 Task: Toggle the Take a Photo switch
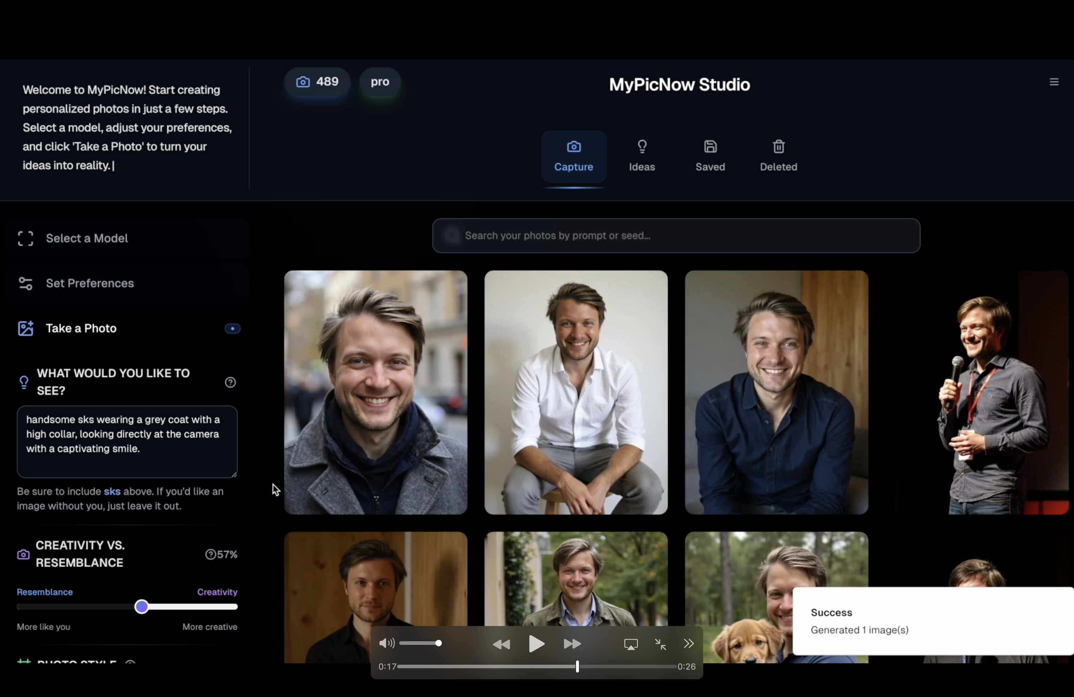[232, 329]
